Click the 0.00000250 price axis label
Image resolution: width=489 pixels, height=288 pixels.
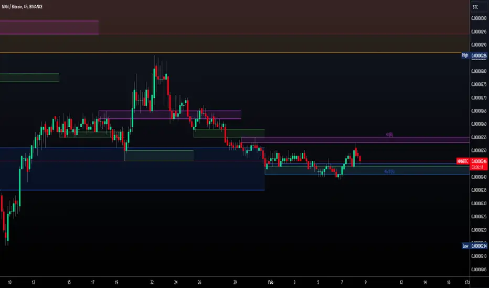pos(479,150)
